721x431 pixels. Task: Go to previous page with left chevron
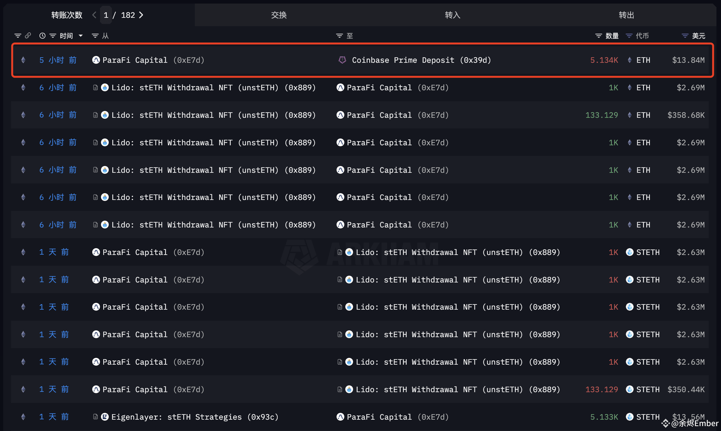tap(94, 15)
